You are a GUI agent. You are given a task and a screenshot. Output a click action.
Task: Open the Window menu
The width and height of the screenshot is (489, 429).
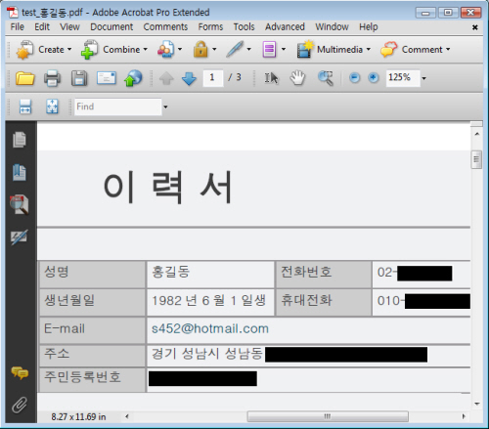pyautogui.click(x=332, y=26)
